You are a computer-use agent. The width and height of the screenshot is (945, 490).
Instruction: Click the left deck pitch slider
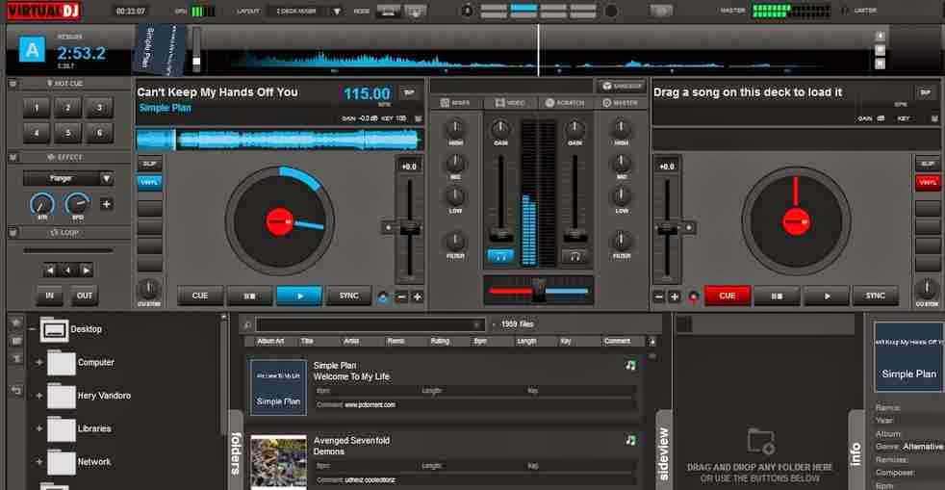[x=410, y=229]
